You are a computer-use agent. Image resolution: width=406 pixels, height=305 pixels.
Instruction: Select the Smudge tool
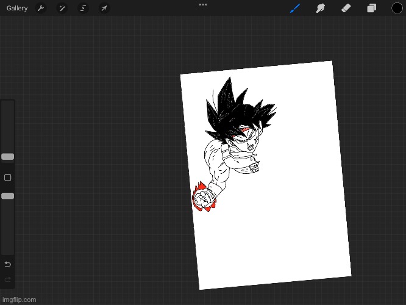(x=320, y=8)
